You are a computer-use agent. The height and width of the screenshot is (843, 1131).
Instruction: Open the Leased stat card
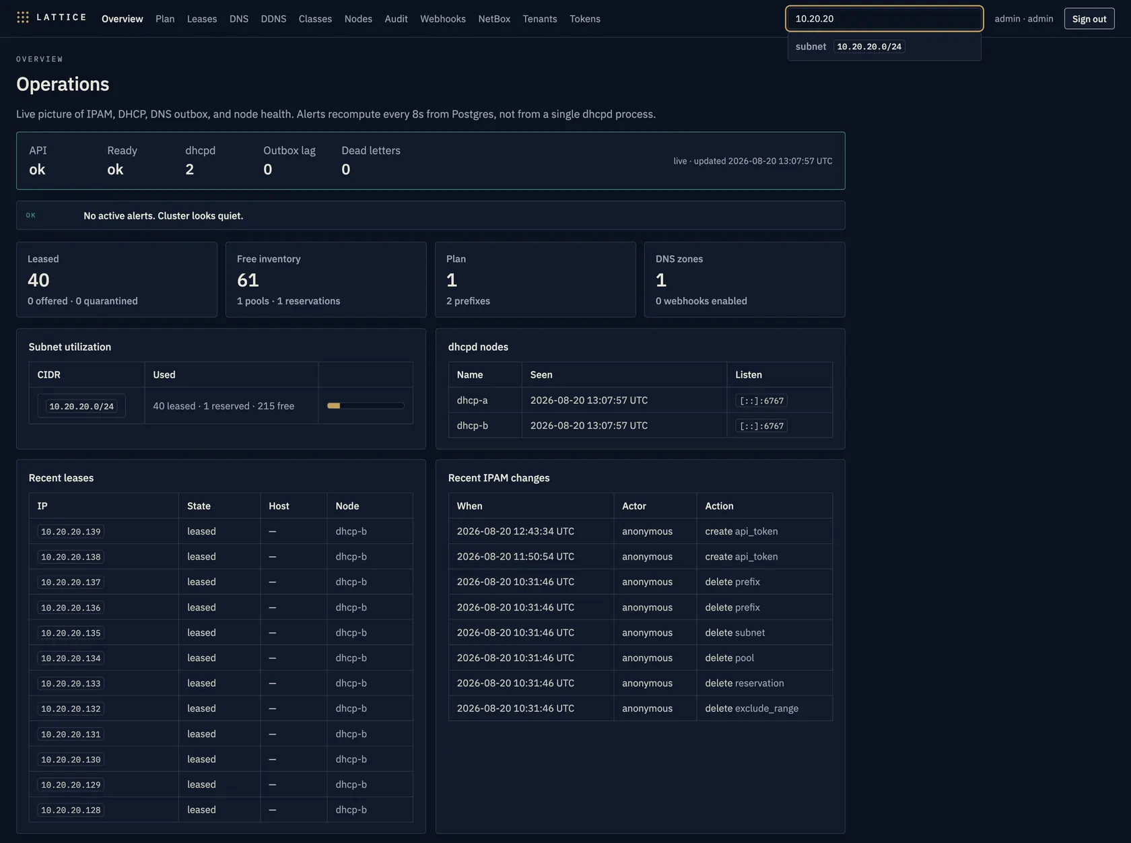pos(116,279)
